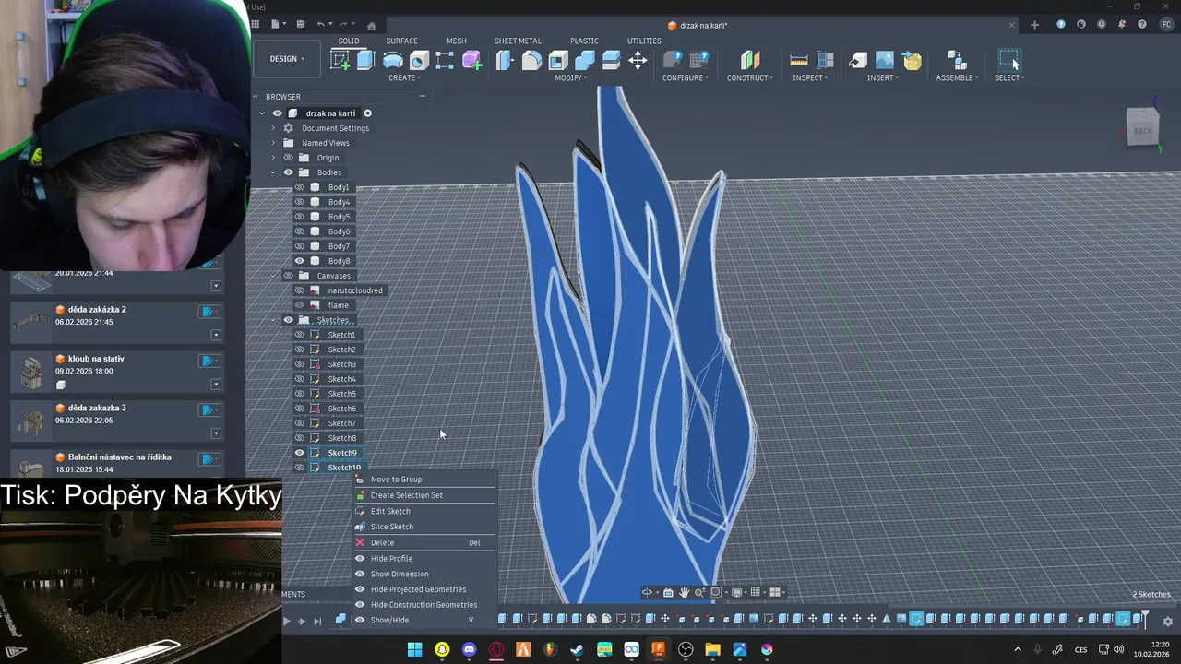Select the Create Form purple icon
Viewport: 1181px width, 664px height.
[x=471, y=61]
